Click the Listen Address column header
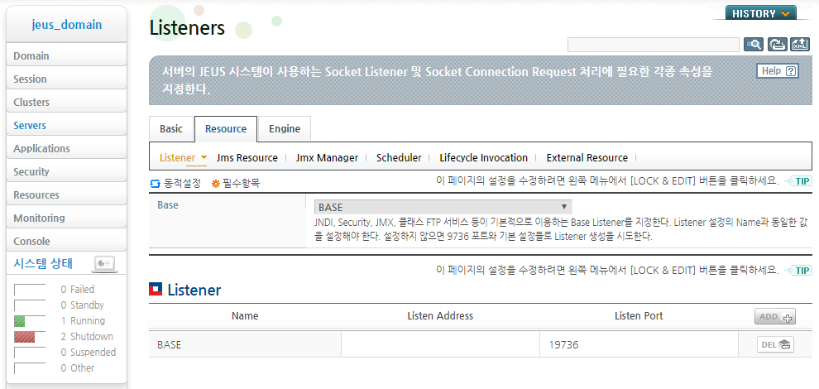 (x=440, y=316)
